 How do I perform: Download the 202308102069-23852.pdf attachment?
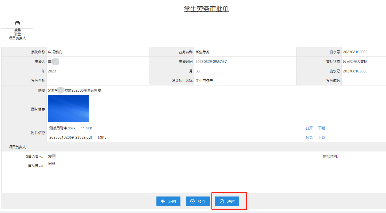pos(321,137)
